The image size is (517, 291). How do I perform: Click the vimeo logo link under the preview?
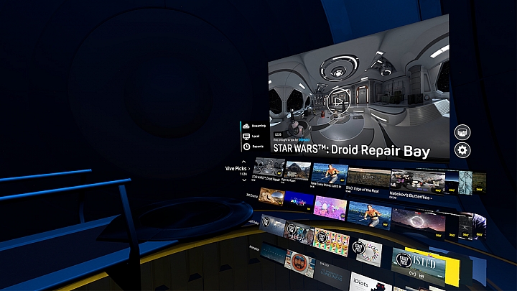[x=304, y=140]
